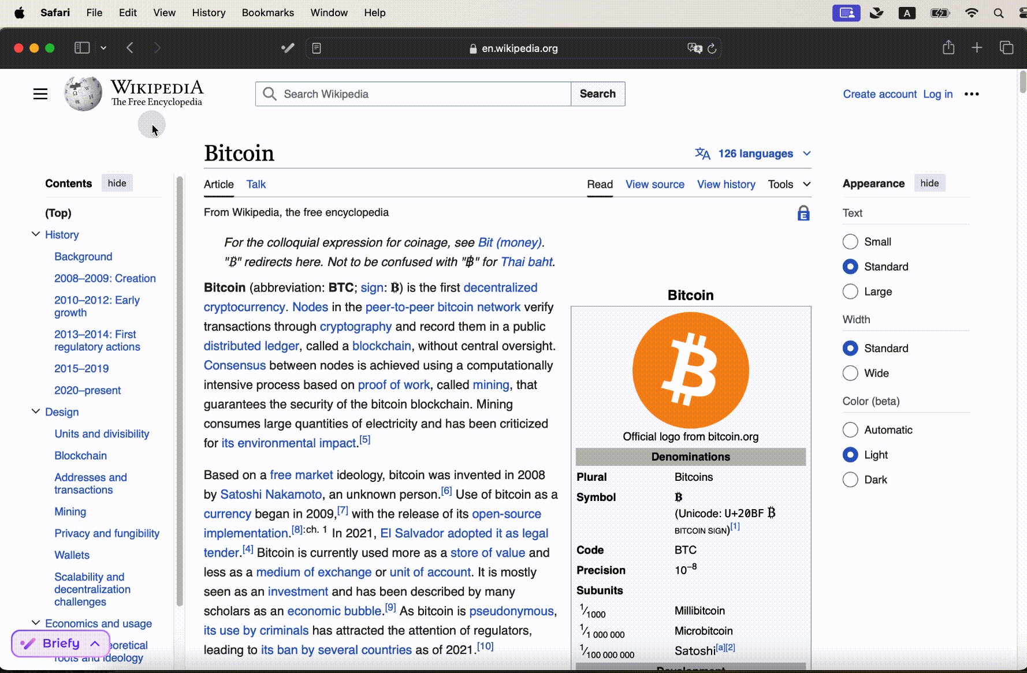Open the proof of work link
1027x673 pixels.
point(394,385)
